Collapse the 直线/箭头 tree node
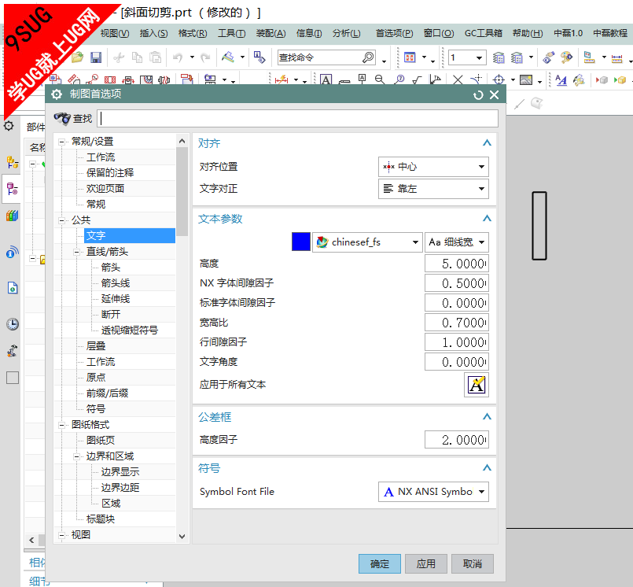Viewport: 633px width, 587px height. [77, 252]
